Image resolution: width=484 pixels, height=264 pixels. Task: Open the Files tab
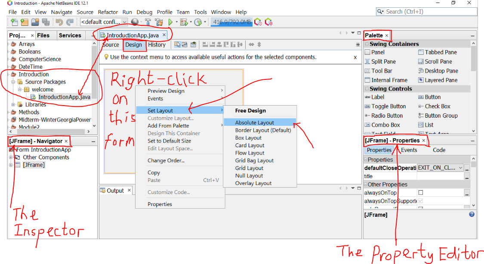(43, 36)
